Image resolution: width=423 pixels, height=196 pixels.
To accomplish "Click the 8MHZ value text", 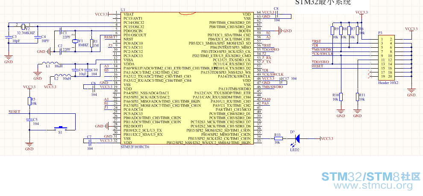I will [82, 45].
